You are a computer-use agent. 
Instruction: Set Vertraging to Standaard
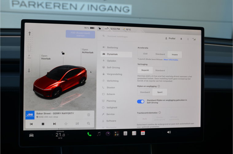coord(160,70)
